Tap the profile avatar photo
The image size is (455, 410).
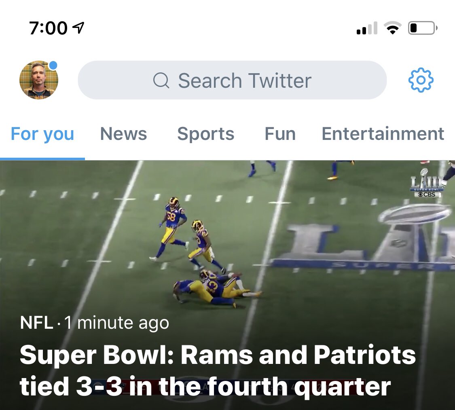pos(39,80)
